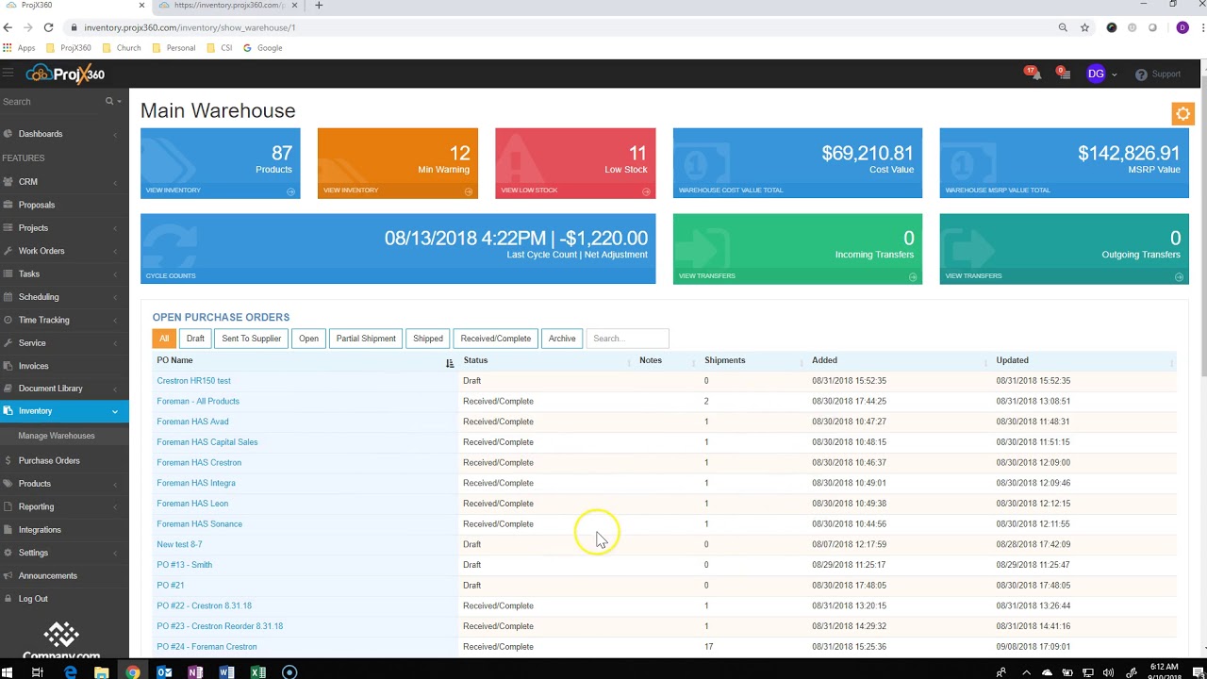The width and height of the screenshot is (1207, 679).
Task: Open Manage Warehouses submenu item
Action: [57, 436]
